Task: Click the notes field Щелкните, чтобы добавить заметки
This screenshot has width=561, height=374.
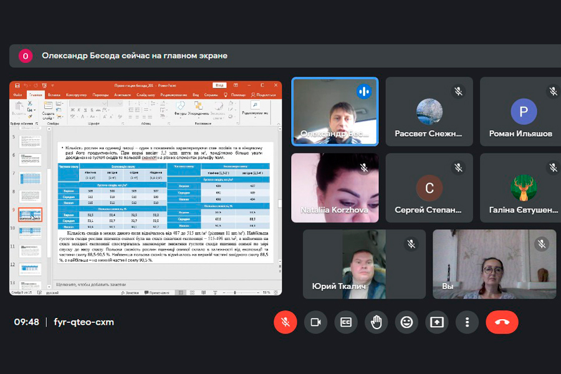Action: [91, 284]
